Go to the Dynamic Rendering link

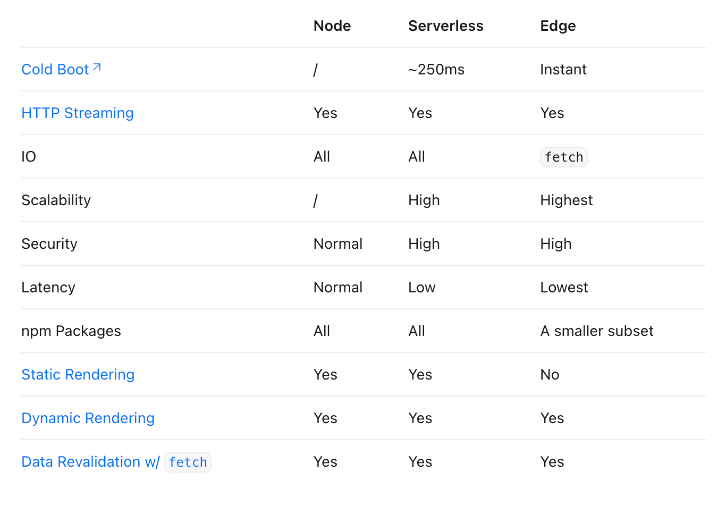[x=88, y=418]
